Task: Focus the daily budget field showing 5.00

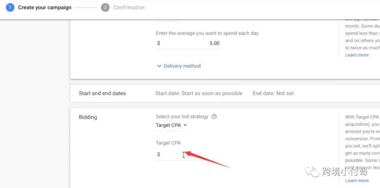Action: [x=188, y=43]
